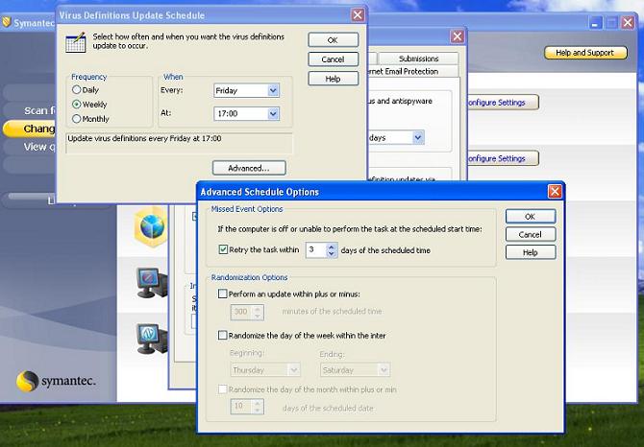Check Randomize the day of the week
This screenshot has width=644, height=447.
(223, 335)
